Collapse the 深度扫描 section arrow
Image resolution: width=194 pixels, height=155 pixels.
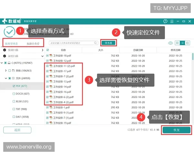(42, 56)
